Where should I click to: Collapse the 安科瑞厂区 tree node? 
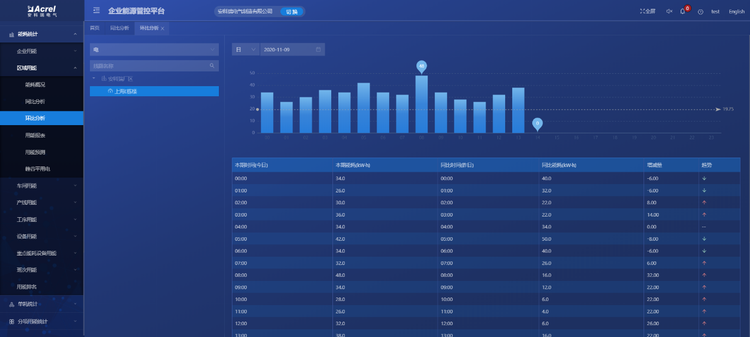click(93, 78)
